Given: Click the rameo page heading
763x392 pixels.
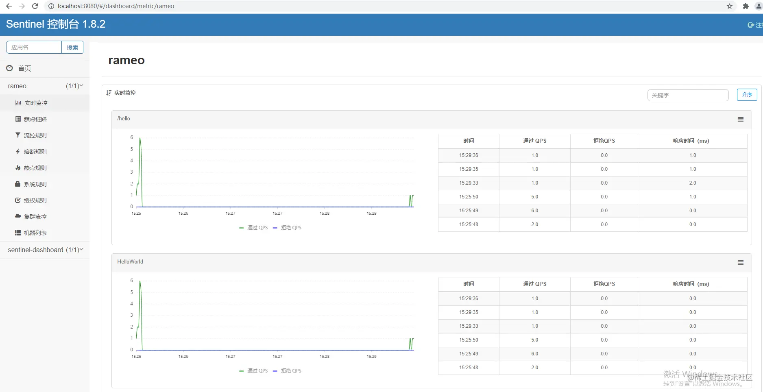Looking at the screenshot, I should click(x=126, y=60).
